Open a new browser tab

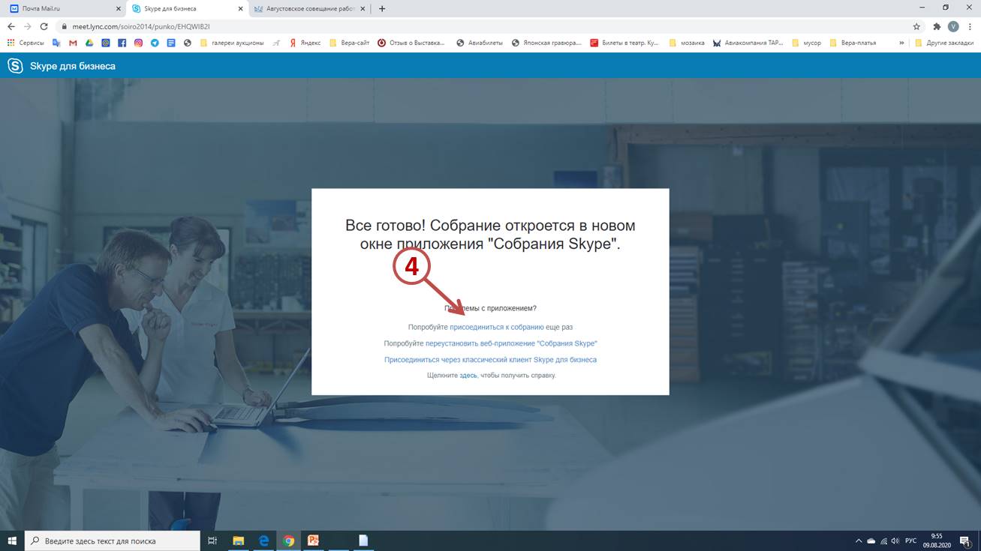point(382,9)
